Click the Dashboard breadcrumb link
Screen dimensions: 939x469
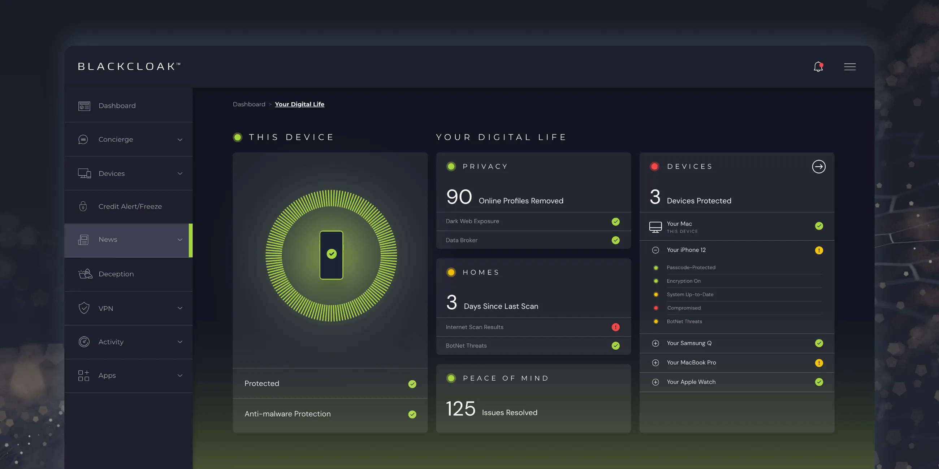pos(249,104)
